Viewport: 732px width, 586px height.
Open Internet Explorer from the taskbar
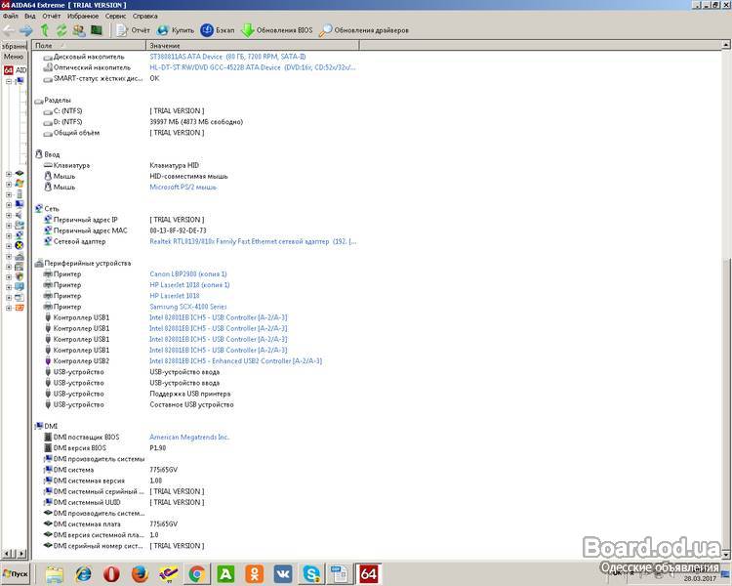pyautogui.click(x=83, y=574)
